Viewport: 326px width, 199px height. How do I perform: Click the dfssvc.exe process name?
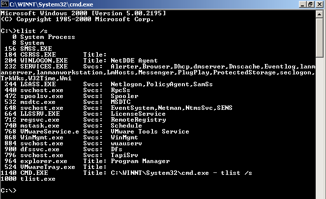click(x=40, y=149)
